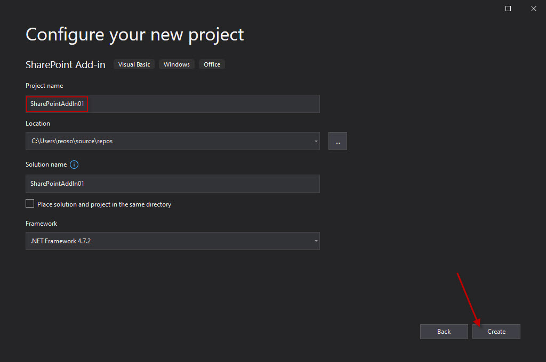This screenshot has height=362, width=546.
Task: Browse for location with the ellipsis button
Action: pyautogui.click(x=338, y=141)
